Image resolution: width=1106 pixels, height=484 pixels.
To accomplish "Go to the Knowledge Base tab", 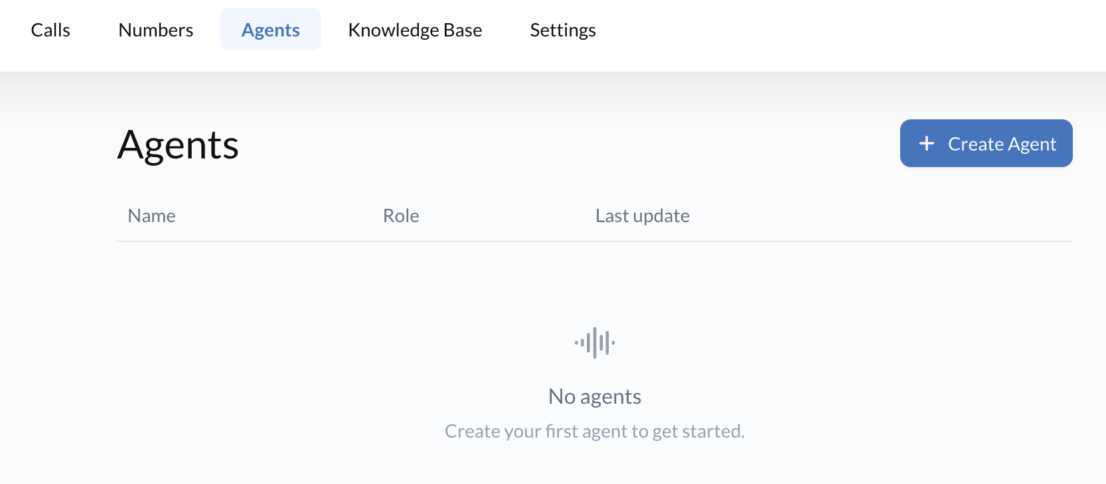I will point(415,29).
